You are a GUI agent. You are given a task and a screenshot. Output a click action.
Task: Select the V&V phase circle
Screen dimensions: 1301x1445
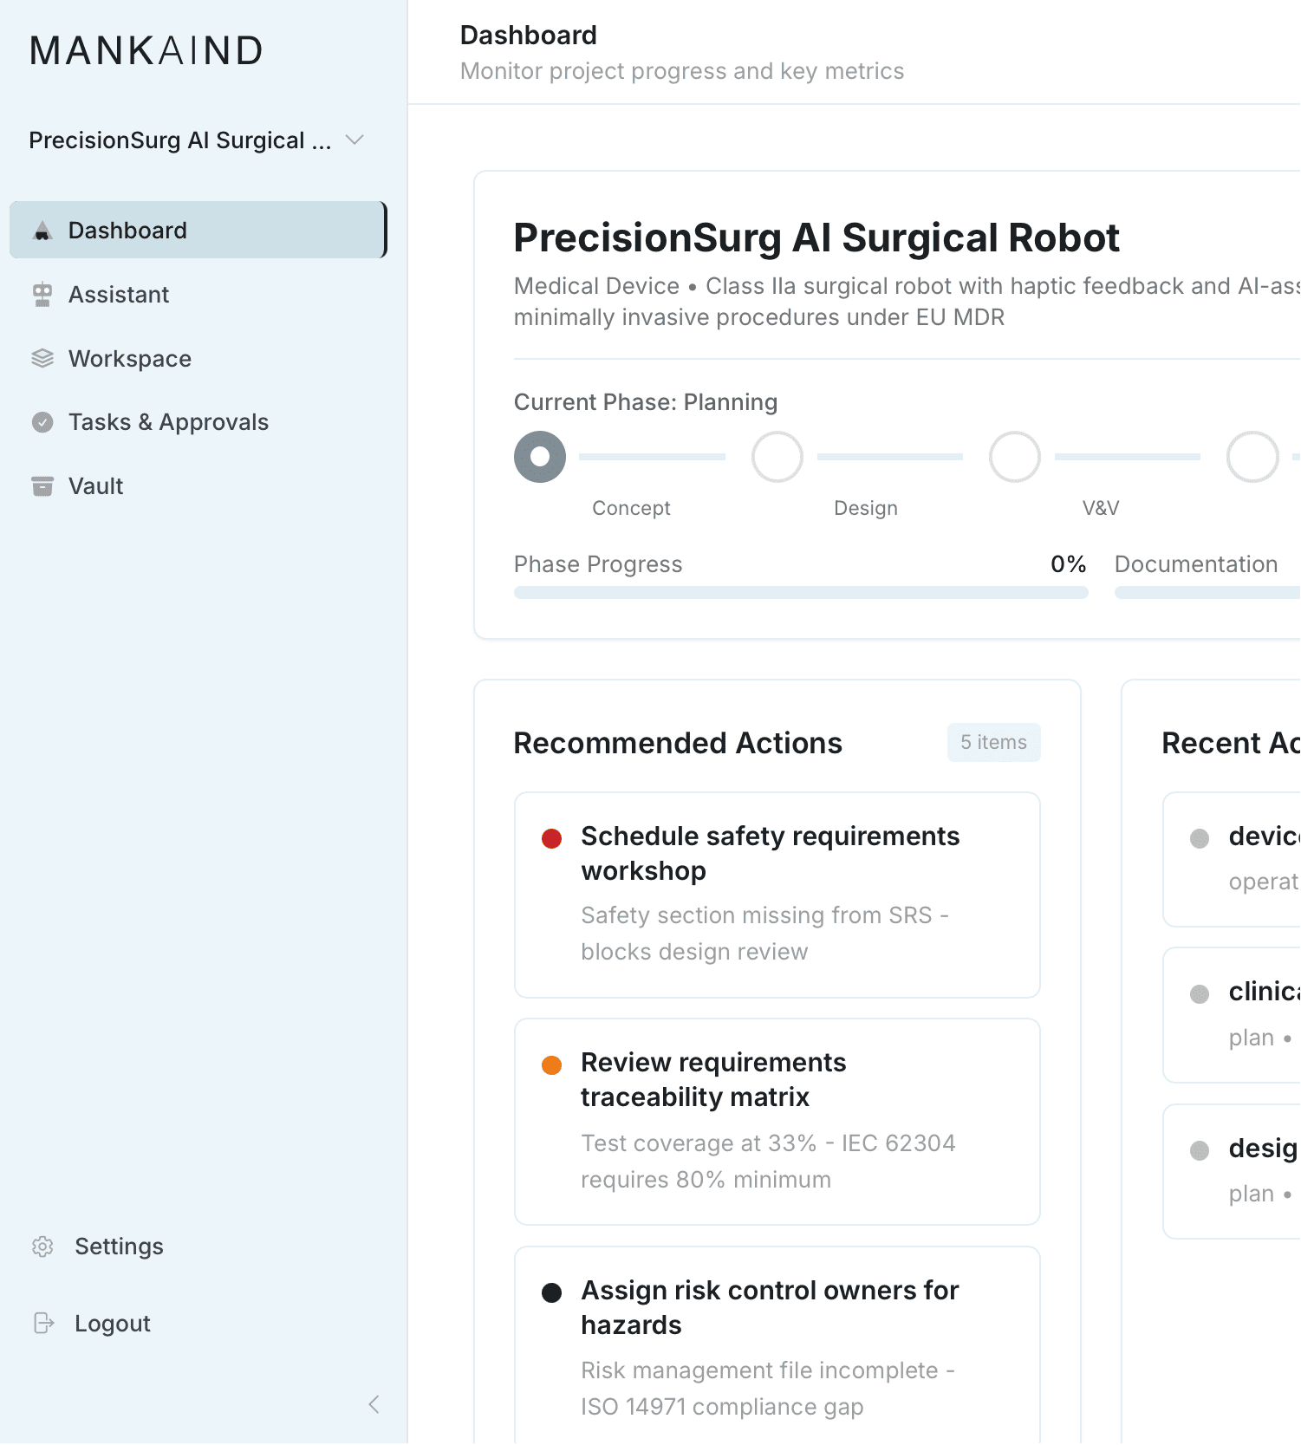pos(1015,457)
